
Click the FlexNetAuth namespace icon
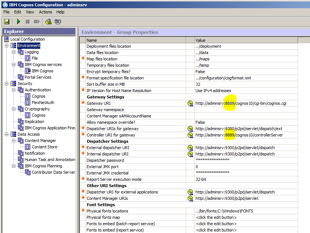tap(28, 103)
